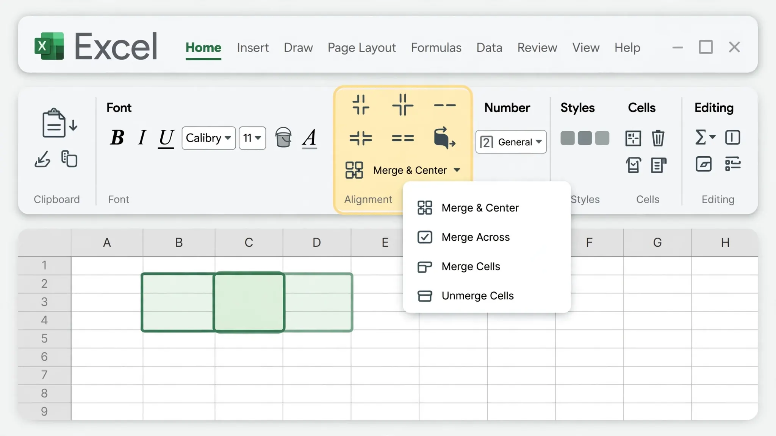776x436 pixels.
Task: Click the Delete trash can icon
Action: pyautogui.click(x=658, y=138)
